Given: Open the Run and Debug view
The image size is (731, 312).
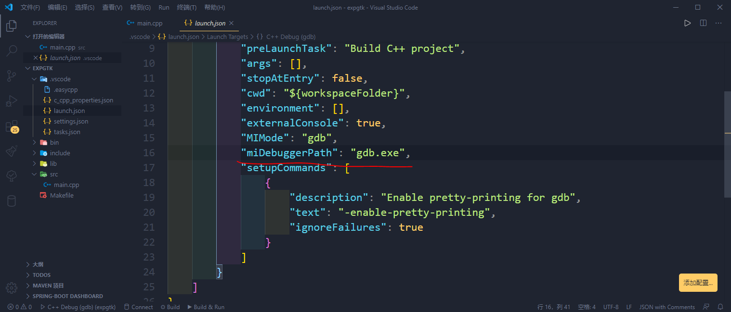Looking at the screenshot, I should pyautogui.click(x=12, y=100).
